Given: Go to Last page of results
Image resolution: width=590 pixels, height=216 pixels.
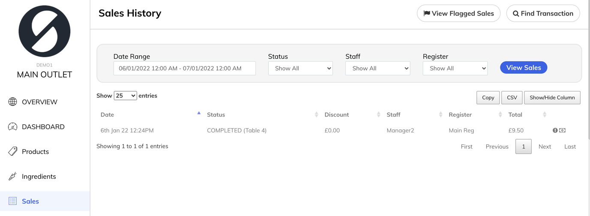Looking at the screenshot, I should (570, 147).
